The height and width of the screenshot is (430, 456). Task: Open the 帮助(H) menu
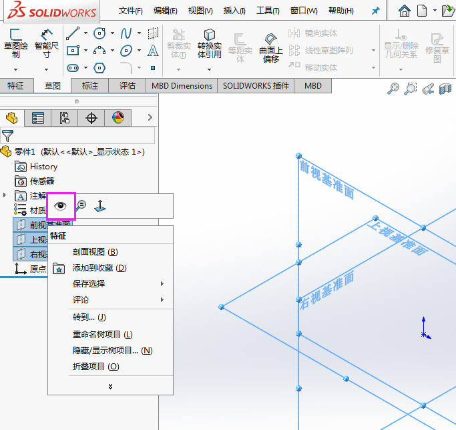click(x=341, y=11)
